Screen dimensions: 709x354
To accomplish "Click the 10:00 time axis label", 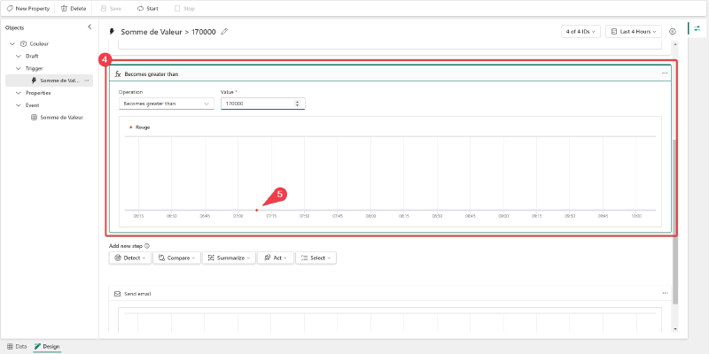I will pos(636,216).
